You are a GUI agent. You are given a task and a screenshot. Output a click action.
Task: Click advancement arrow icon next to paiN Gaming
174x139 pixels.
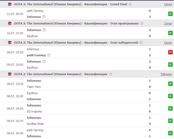pyautogui.click(x=49, y=55)
